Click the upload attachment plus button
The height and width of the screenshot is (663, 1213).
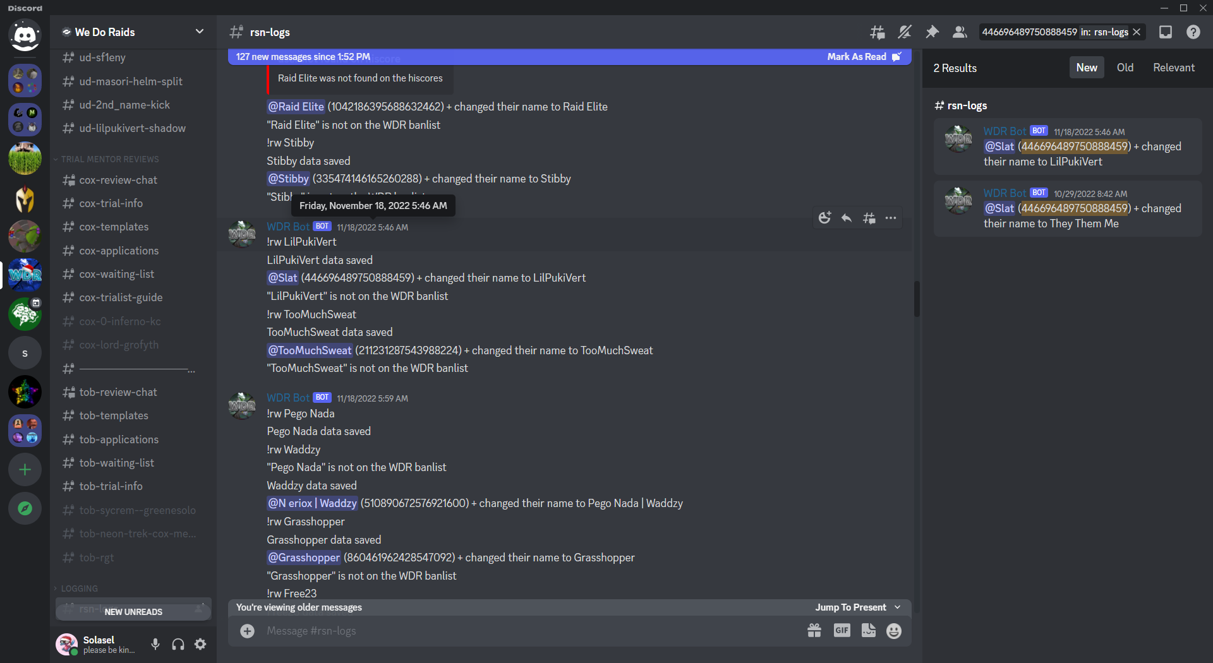248,631
